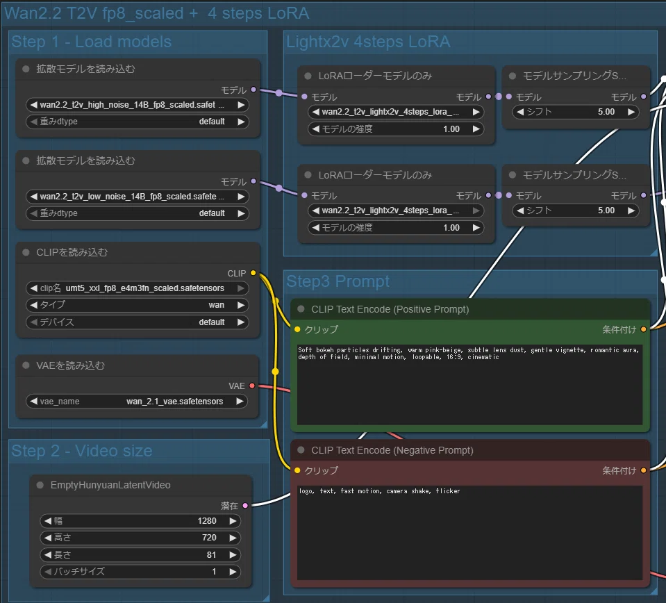
Task: Decrease 幅 with its left arrow
Action: pyautogui.click(x=47, y=521)
